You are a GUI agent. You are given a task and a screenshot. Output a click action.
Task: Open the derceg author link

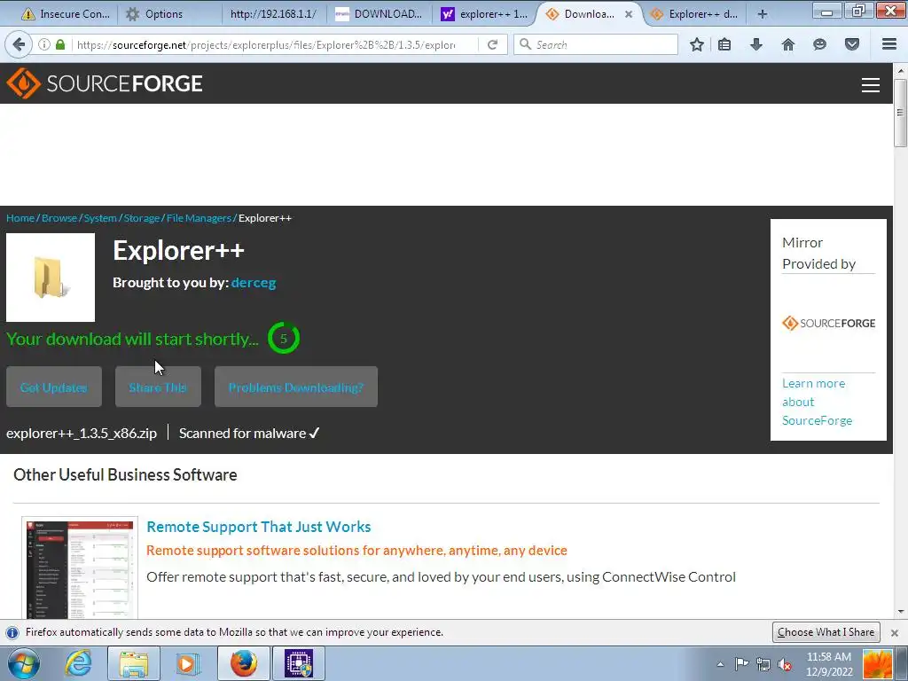coord(254,283)
